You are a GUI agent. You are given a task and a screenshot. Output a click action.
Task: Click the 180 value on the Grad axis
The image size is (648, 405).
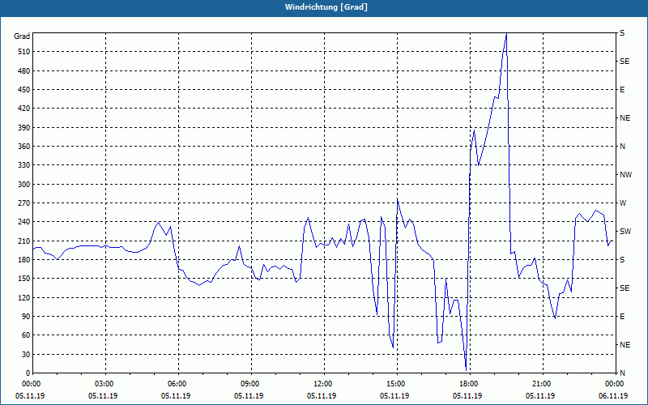point(24,259)
